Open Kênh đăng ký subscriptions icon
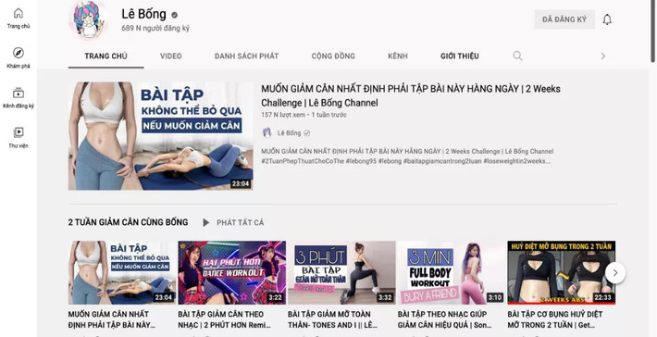657x337 pixels. tap(19, 94)
